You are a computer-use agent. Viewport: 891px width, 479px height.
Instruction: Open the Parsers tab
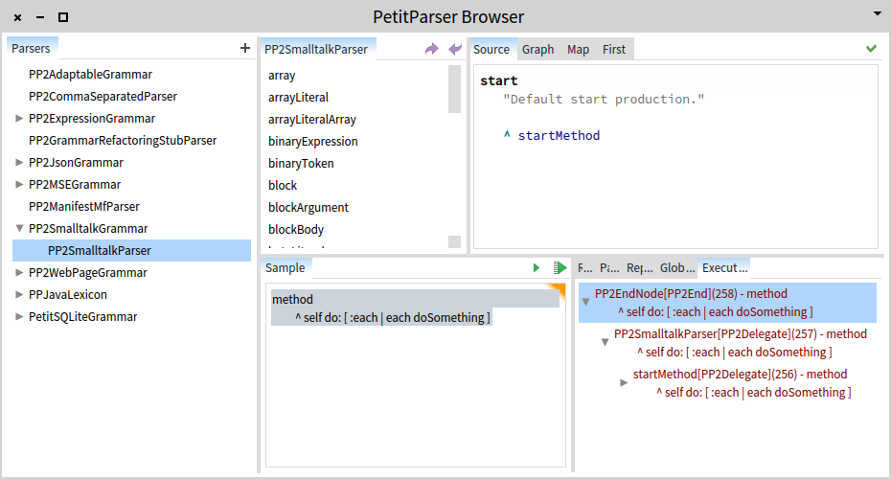point(32,48)
